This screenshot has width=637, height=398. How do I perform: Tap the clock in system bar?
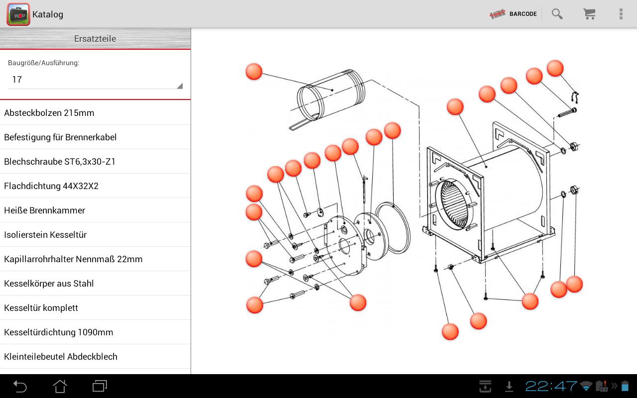551,386
